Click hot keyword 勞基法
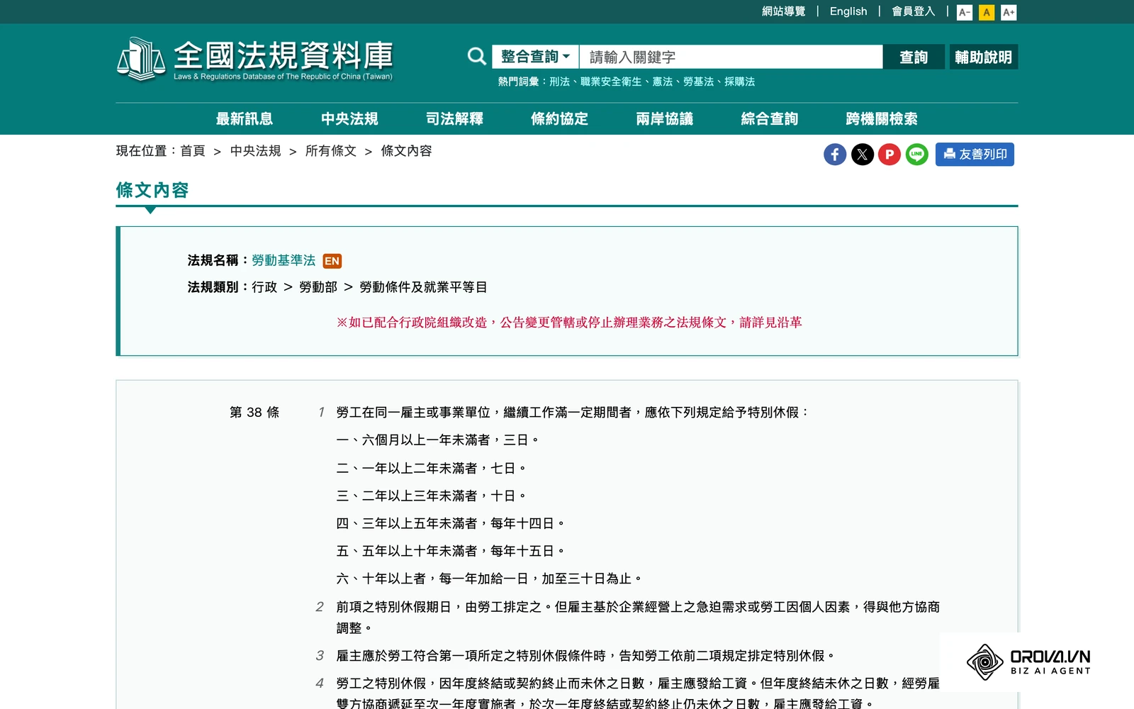 699,82
